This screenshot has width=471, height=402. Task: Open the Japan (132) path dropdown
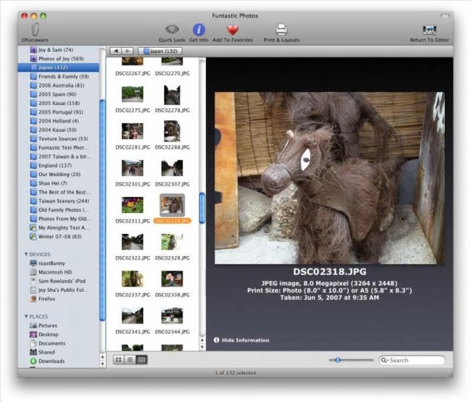(160, 51)
